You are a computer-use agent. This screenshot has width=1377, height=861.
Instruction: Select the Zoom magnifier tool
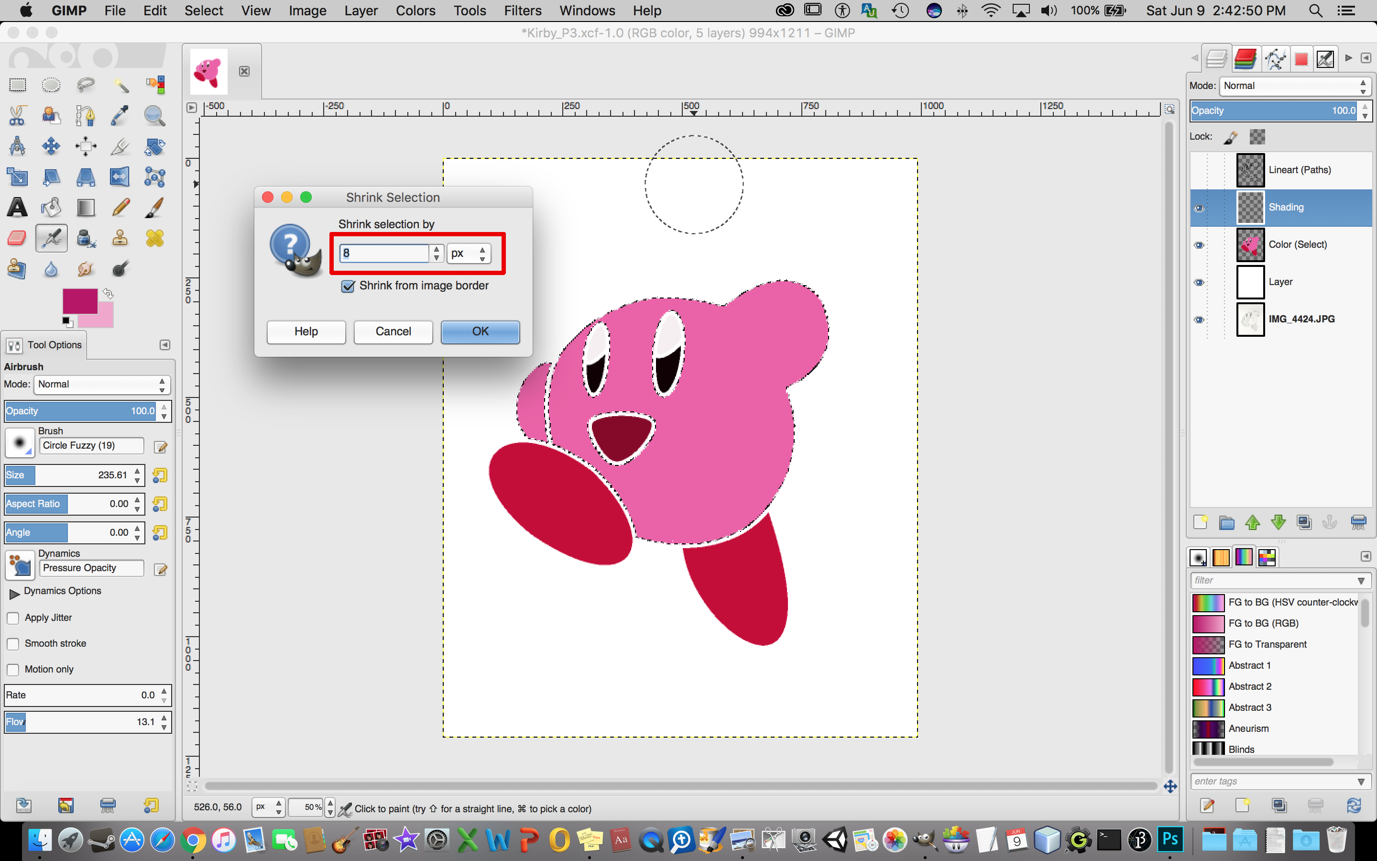click(154, 116)
